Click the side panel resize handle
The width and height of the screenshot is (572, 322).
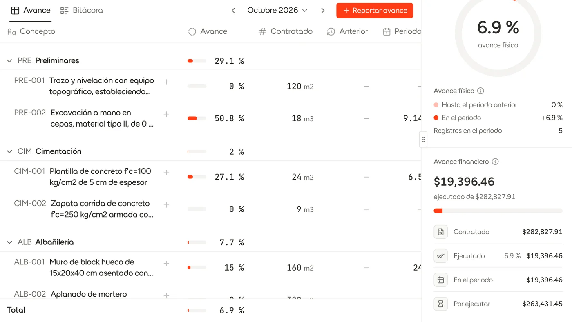coord(423,139)
